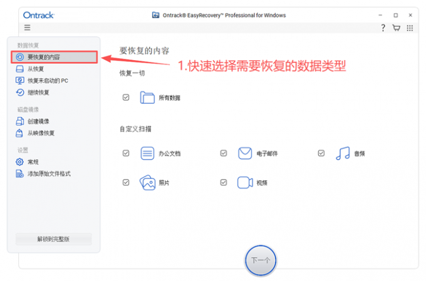Click the 从恢复 drive icon
Viewport: 426px width, 281px height.
(20, 69)
